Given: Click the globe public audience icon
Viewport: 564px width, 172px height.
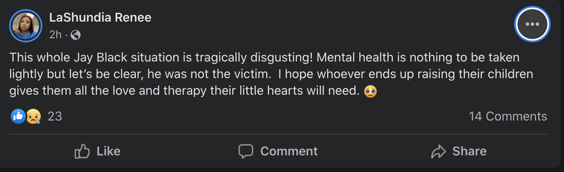Looking at the screenshot, I should pyautogui.click(x=76, y=35).
